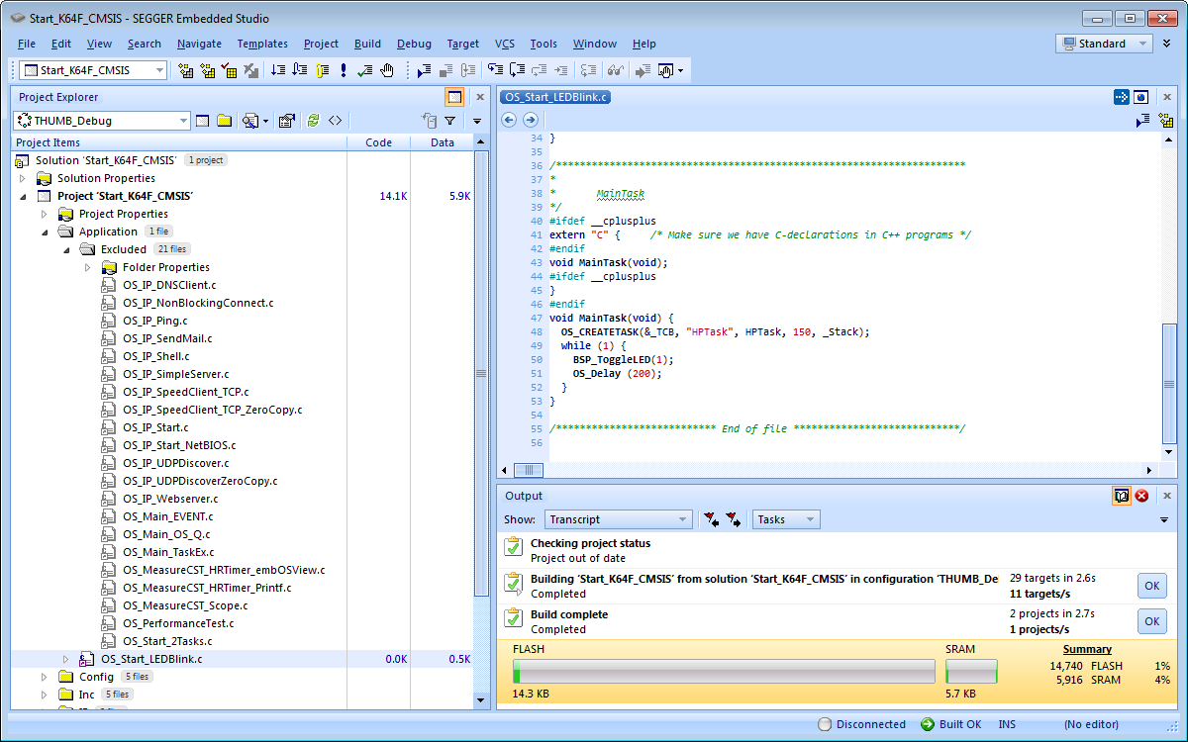The width and height of the screenshot is (1188, 742).
Task: Close the Project Explorer panel
Action: tap(480, 97)
